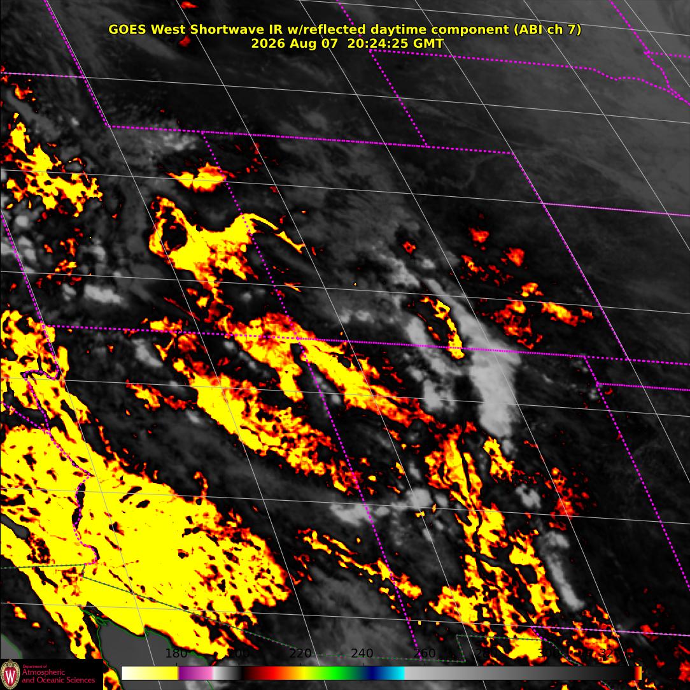The height and width of the screenshot is (690, 690).
Task: Select the long gray gradient colorbar section
Action: pyautogui.click(x=519, y=673)
